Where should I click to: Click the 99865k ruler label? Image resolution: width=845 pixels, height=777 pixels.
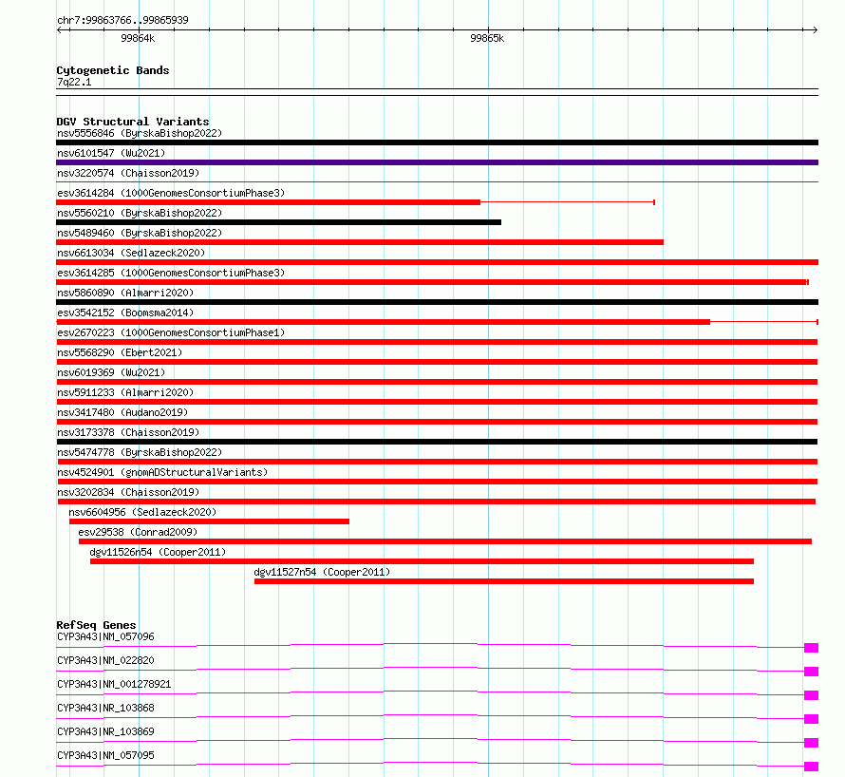487,38
